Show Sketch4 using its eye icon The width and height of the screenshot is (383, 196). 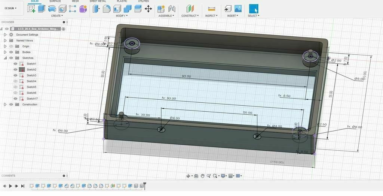click(x=15, y=81)
